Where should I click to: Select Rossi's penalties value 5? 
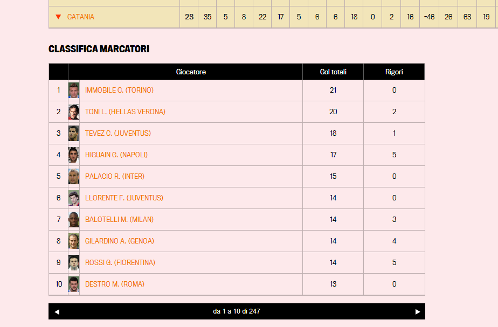[x=394, y=263]
